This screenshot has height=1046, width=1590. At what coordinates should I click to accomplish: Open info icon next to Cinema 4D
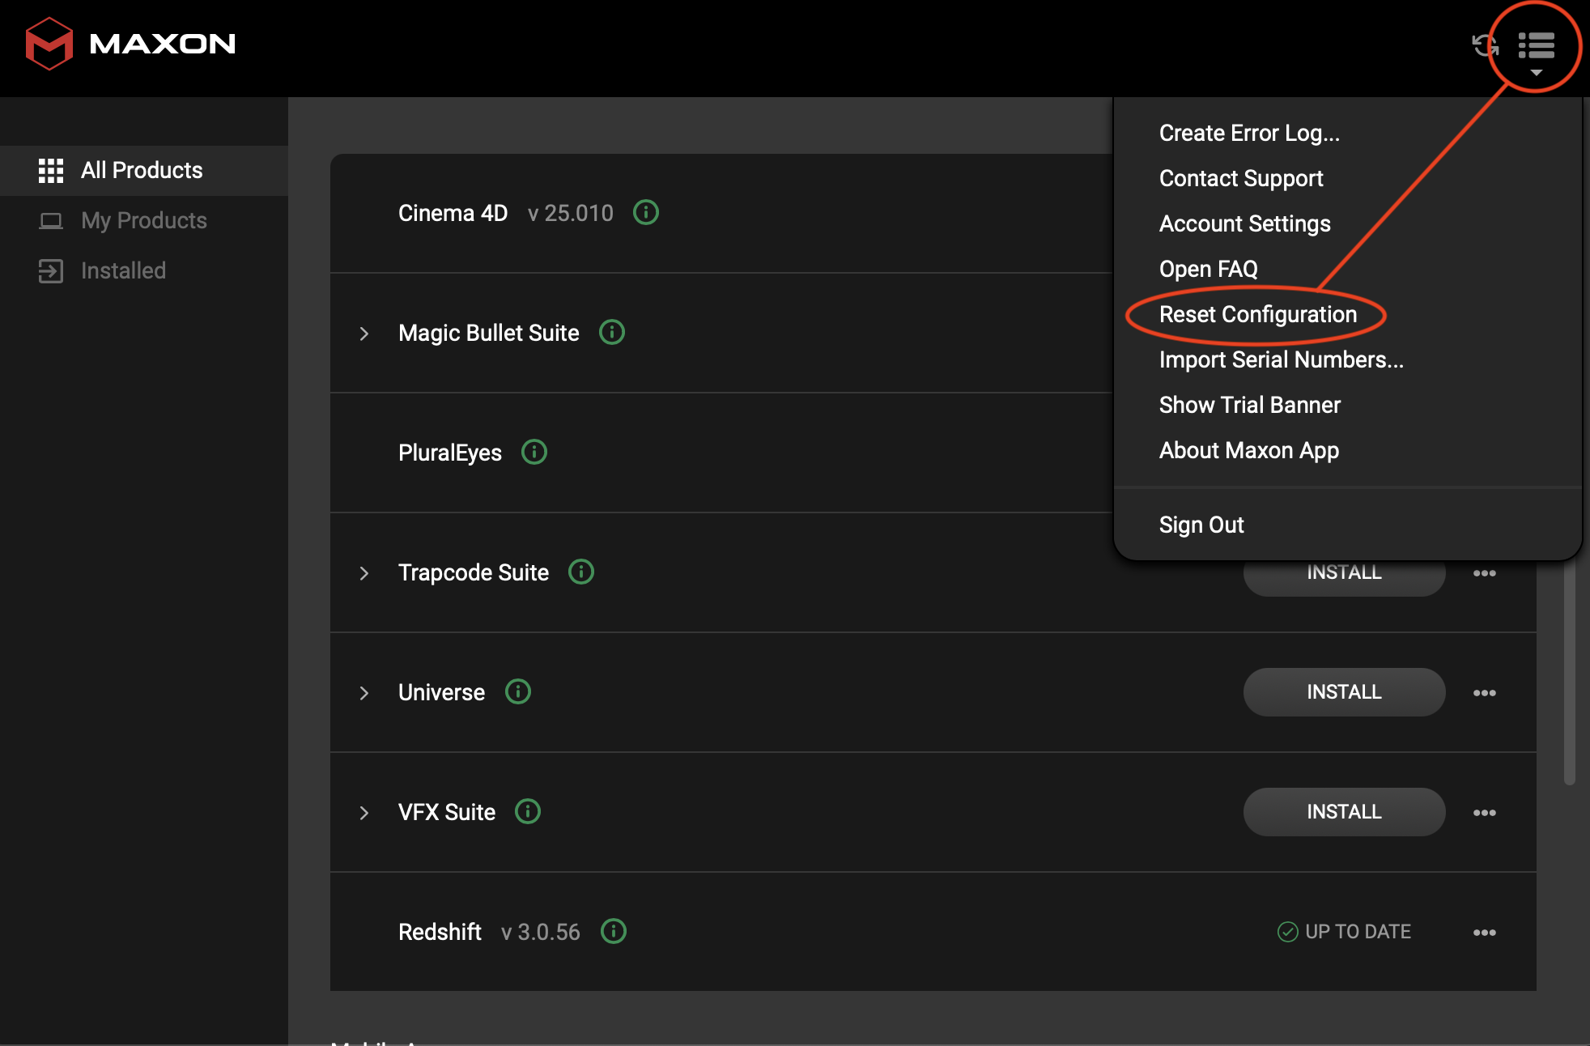[646, 213]
